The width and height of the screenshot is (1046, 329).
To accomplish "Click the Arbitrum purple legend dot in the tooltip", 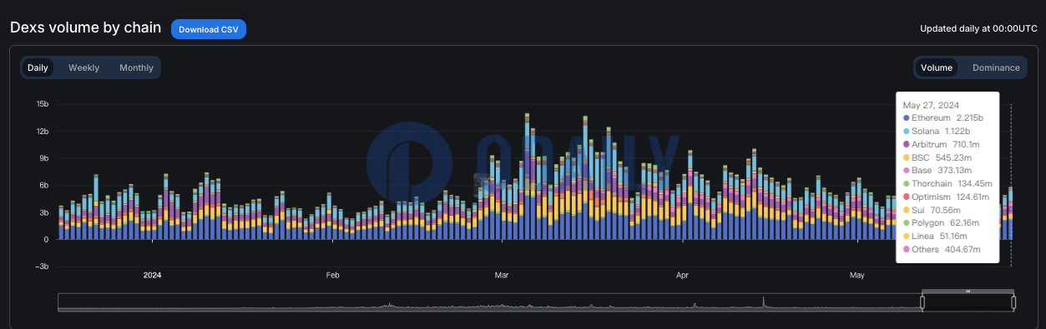I will click(x=906, y=144).
